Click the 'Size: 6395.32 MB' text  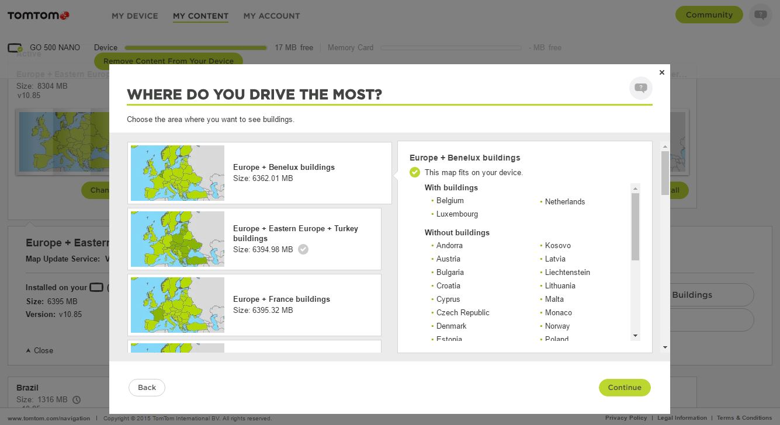(263, 310)
